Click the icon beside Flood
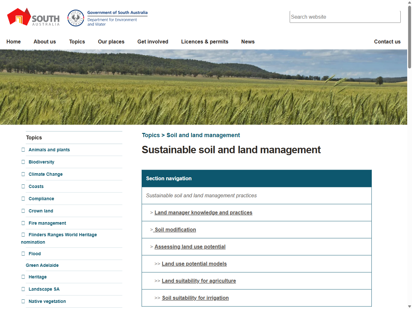 pos(23,254)
